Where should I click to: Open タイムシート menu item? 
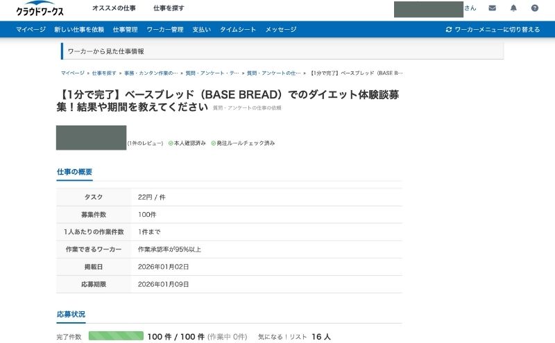(x=238, y=29)
